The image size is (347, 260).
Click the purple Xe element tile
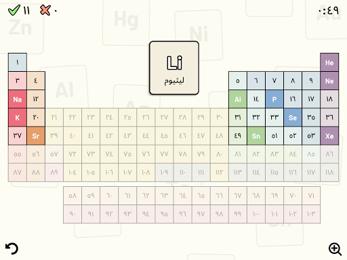tap(329, 136)
